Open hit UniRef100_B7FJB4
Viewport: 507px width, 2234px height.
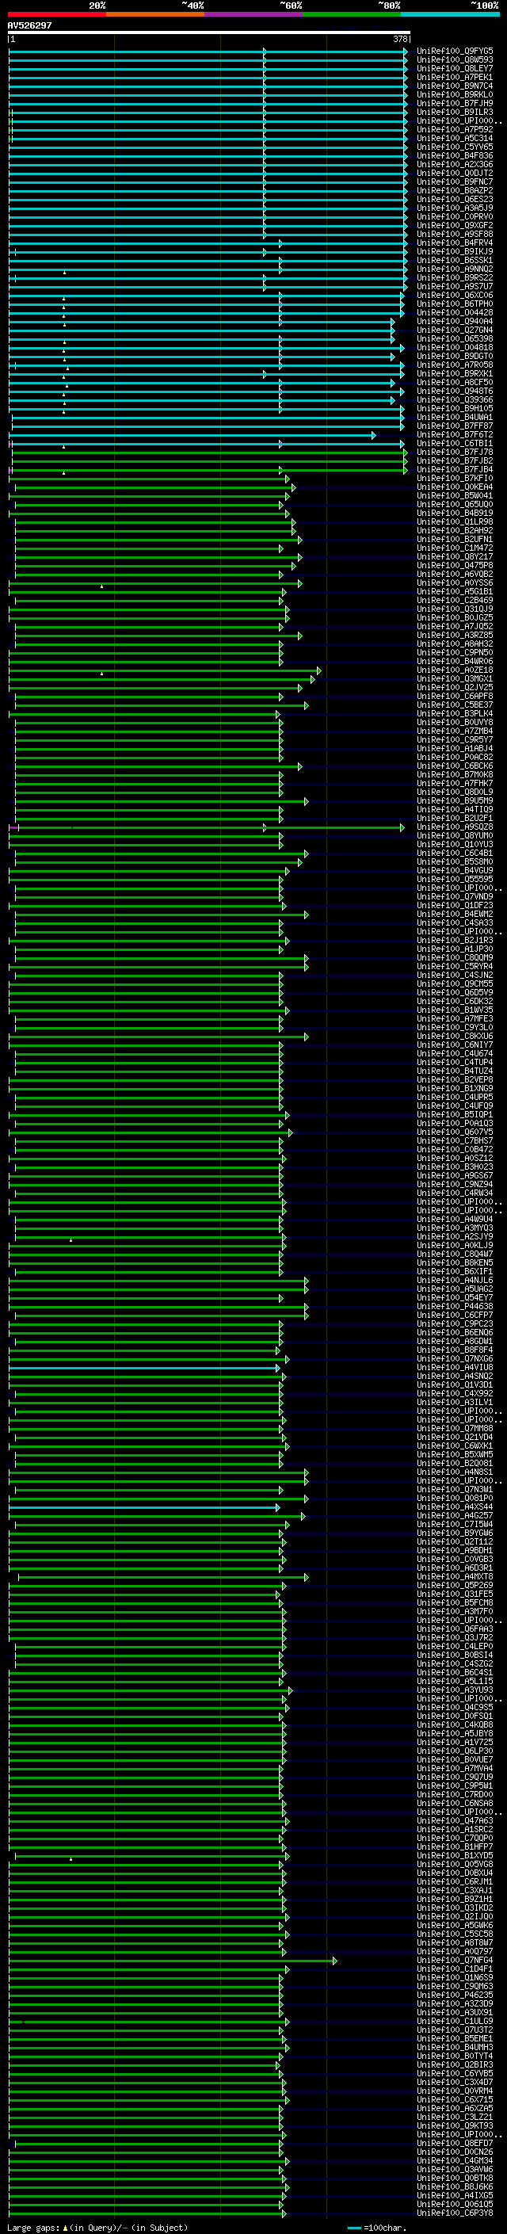pyautogui.click(x=454, y=469)
